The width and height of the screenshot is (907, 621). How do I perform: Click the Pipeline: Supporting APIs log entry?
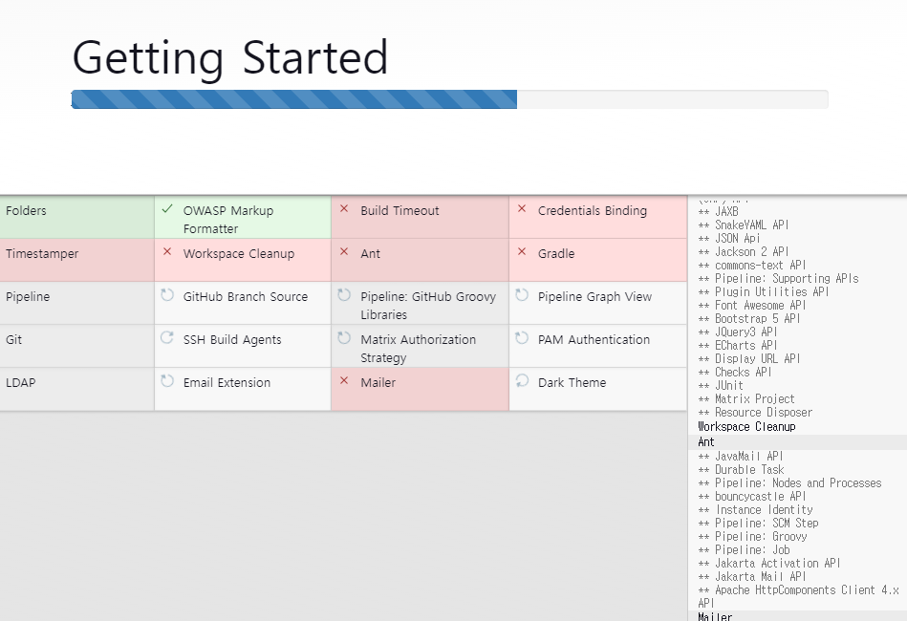(779, 279)
